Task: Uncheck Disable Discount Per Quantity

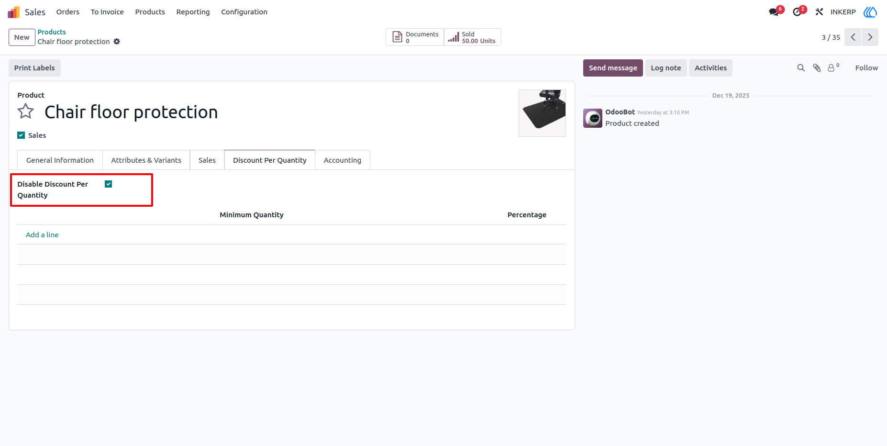Action: click(x=109, y=184)
